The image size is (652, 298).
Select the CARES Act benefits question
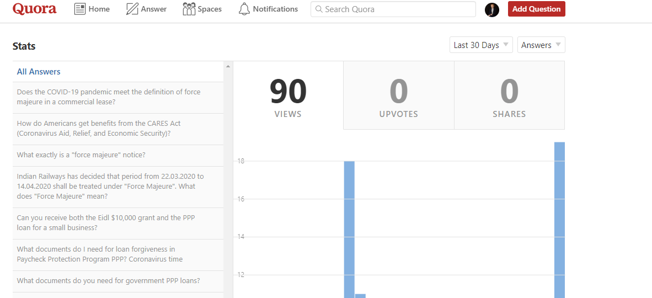click(x=118, y=129)
